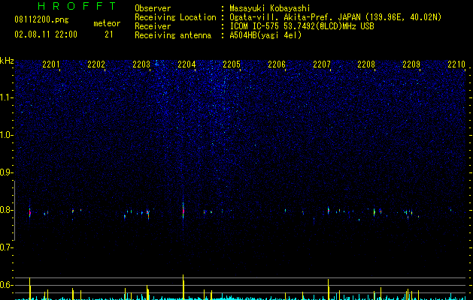This screenshot has width=473, height=300.
Task: Click the meteor count label
Action: (107, 23)
